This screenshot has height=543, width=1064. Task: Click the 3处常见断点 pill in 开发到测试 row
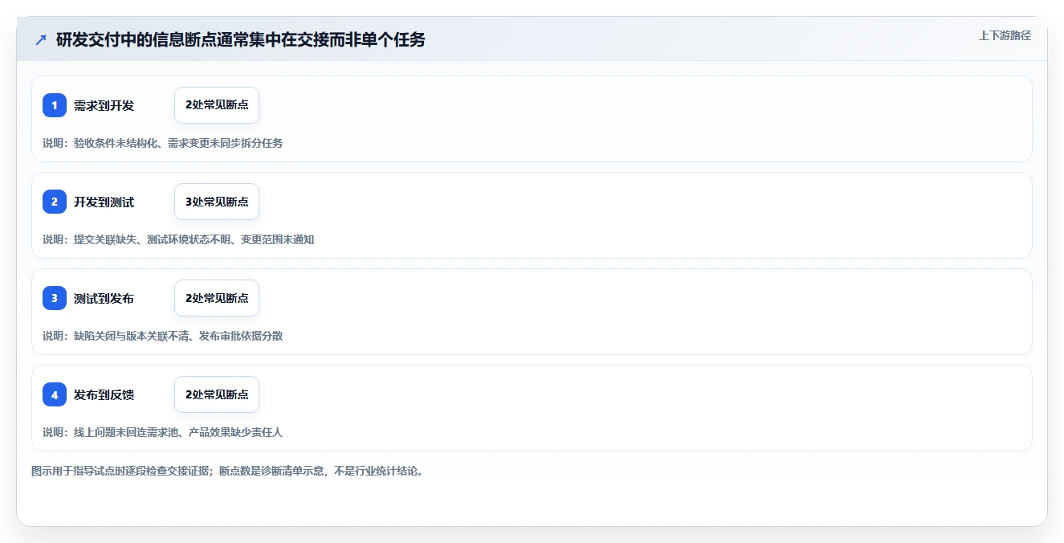(217, 202)
